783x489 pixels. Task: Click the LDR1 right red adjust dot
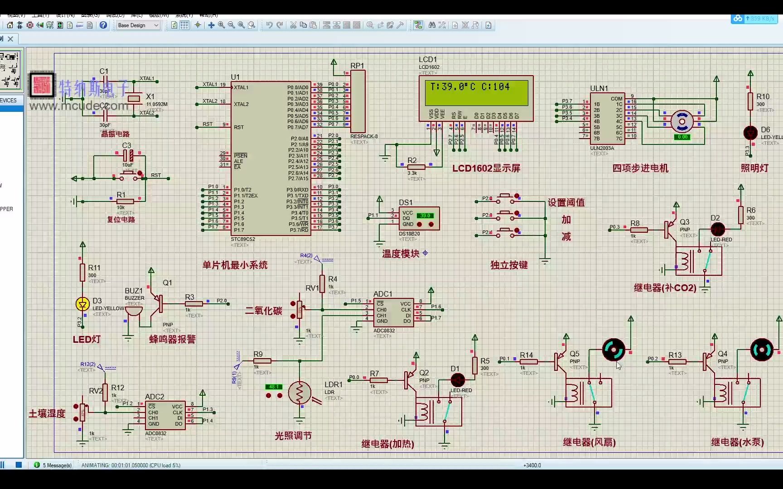[x=280, y=395]
